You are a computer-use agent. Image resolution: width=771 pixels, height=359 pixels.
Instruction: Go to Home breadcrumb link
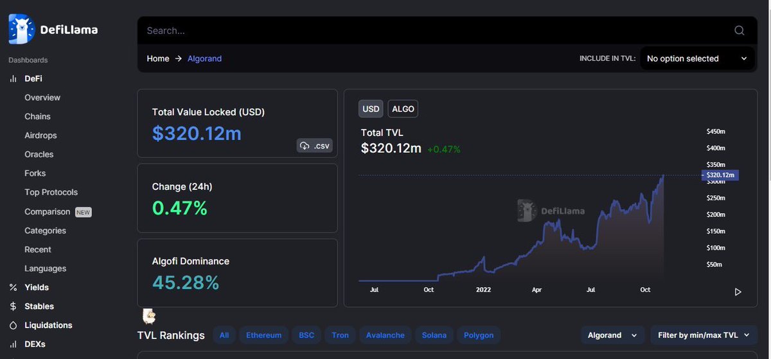[x=158, y=58]
